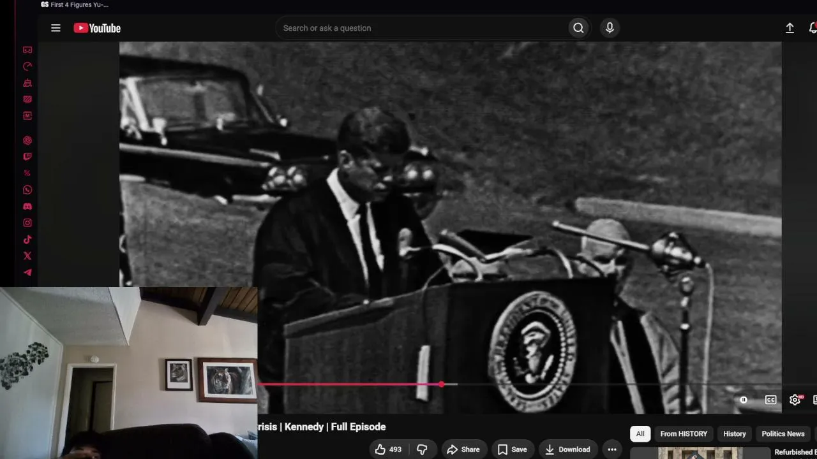Open Discord in the sidebar

point(27,207)
